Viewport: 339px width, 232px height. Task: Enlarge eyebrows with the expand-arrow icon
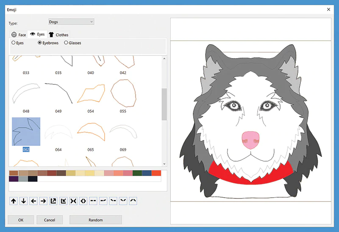click(x=53, y=201)
